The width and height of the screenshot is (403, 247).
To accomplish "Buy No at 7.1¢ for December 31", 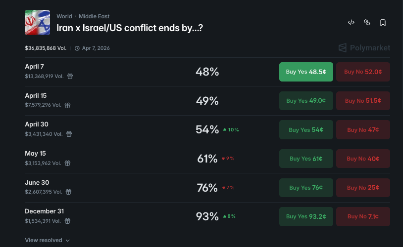I will [363, 216].
